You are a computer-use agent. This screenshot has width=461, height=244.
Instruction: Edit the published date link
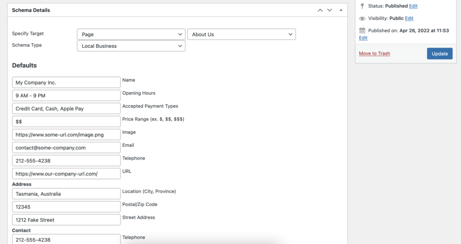pyautogui.click(x=363, y=38)
